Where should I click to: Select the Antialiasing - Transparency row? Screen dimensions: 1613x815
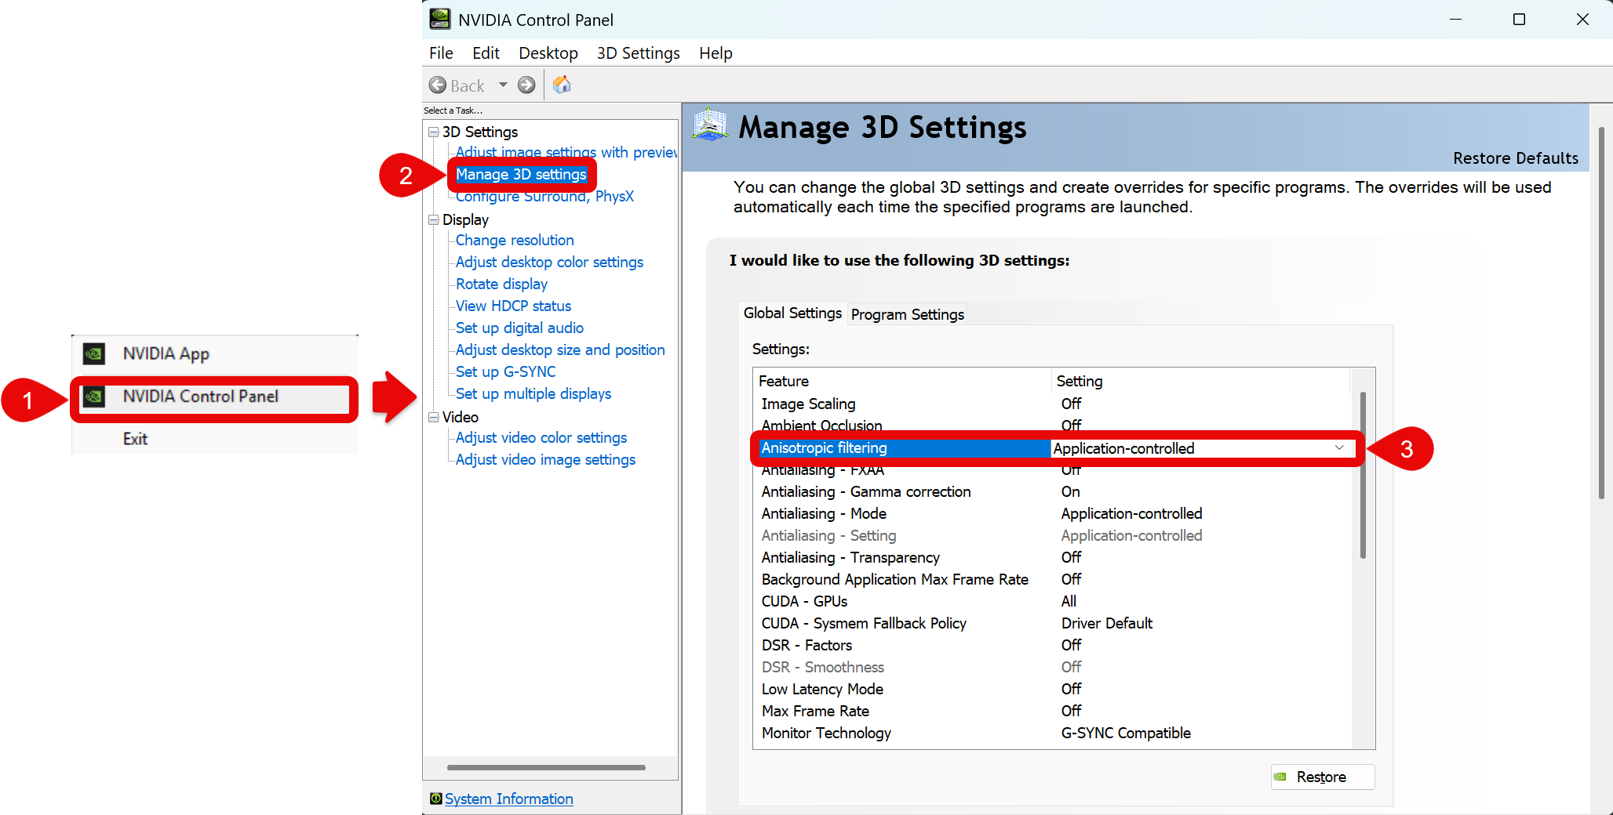click(1052, 557)
